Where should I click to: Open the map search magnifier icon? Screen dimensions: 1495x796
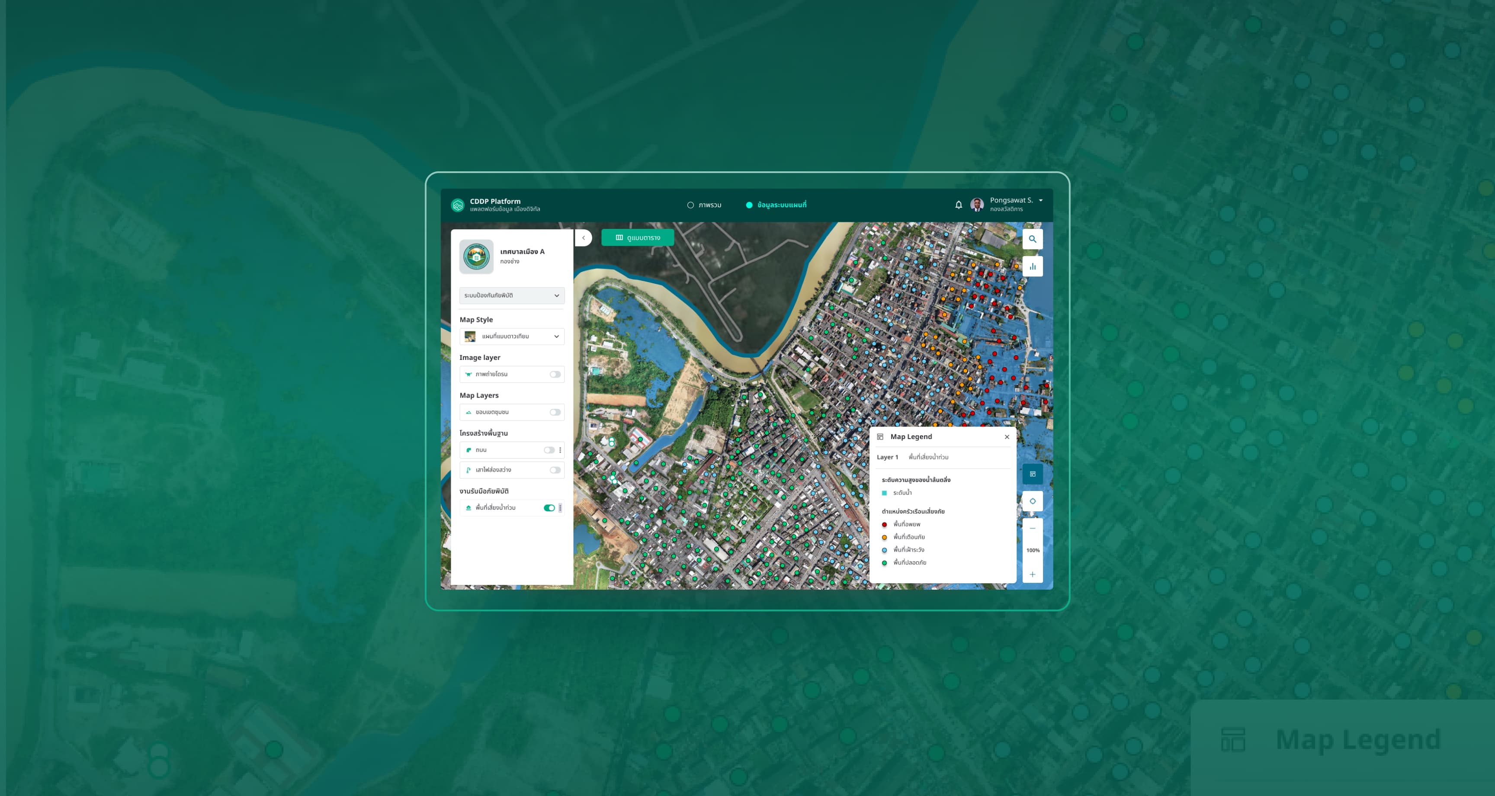tap(1033, 239)
